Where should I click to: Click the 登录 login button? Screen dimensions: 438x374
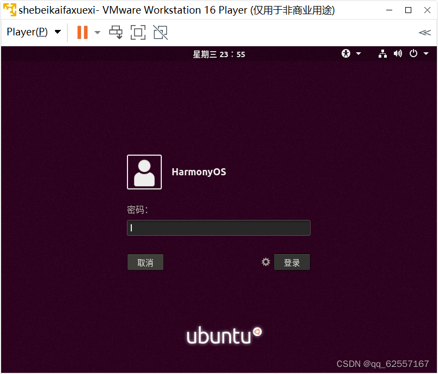[x=292, y=262]
